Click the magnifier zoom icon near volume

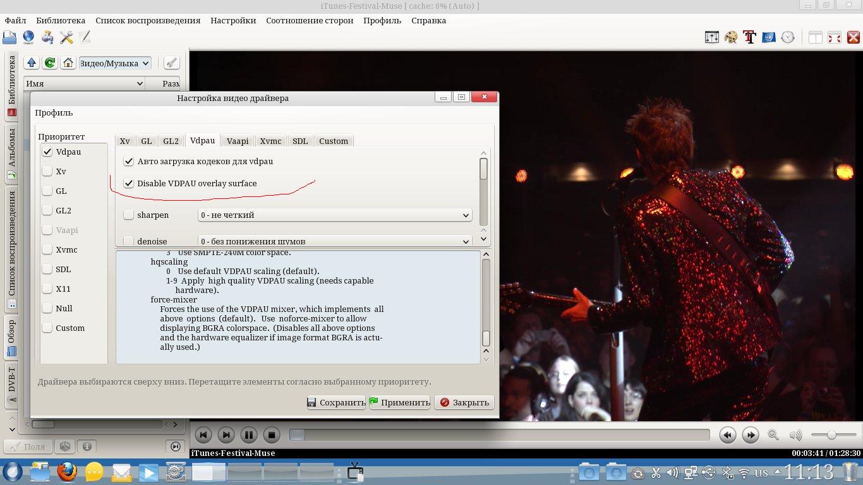pyautogui.click(x=773, y=434)
